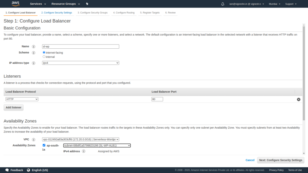The image size is (308, 173).
Task: Open the VPC selection dropdown
Action: pyautogui.click(x=81, y=139)
